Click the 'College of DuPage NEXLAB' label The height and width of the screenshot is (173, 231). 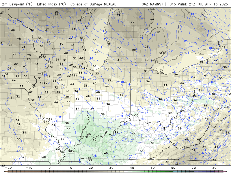[93, 4]
